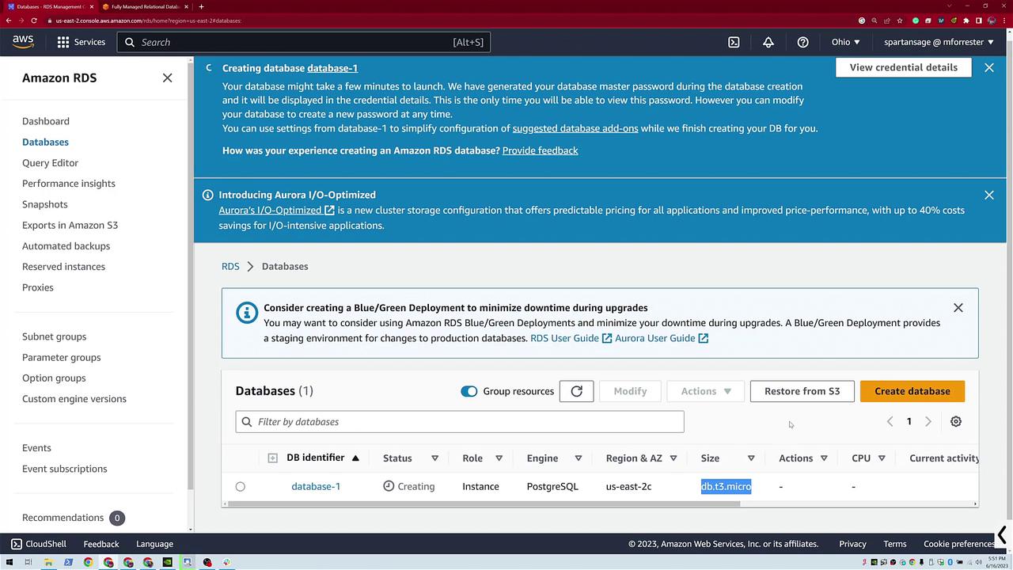Click View credential details button
This screenshot has width=1013, height=570.
[903, 67]
